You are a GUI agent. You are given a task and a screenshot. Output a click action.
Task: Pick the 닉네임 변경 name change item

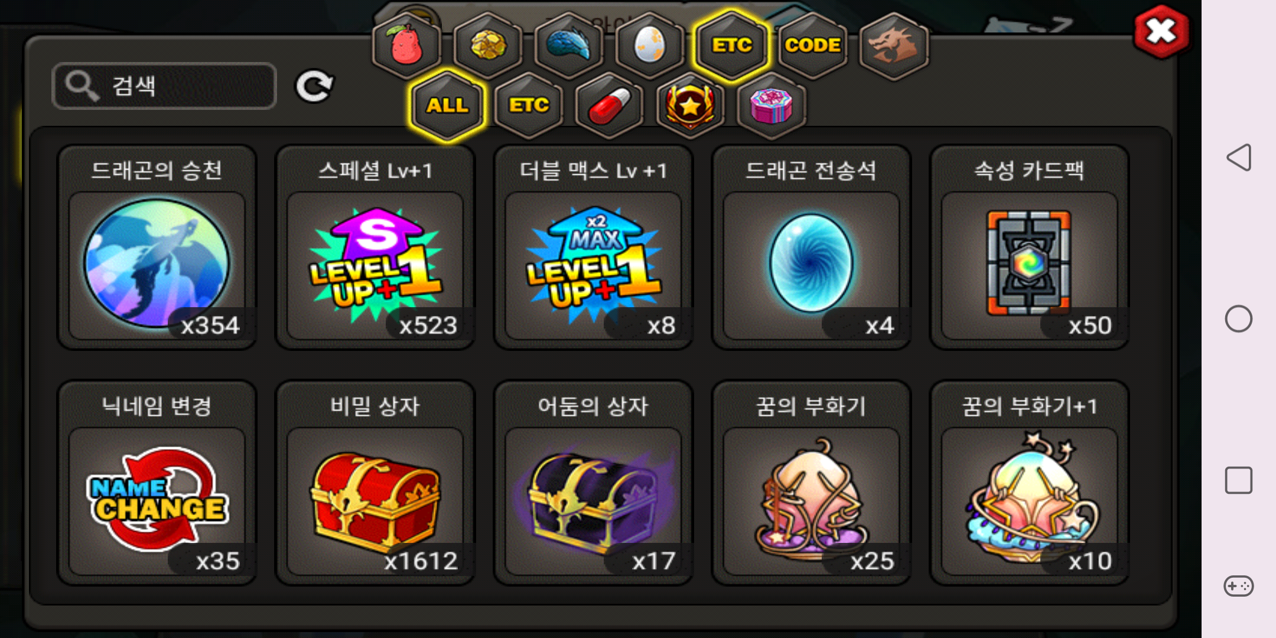pyautogui.click(x=157, y=483)
